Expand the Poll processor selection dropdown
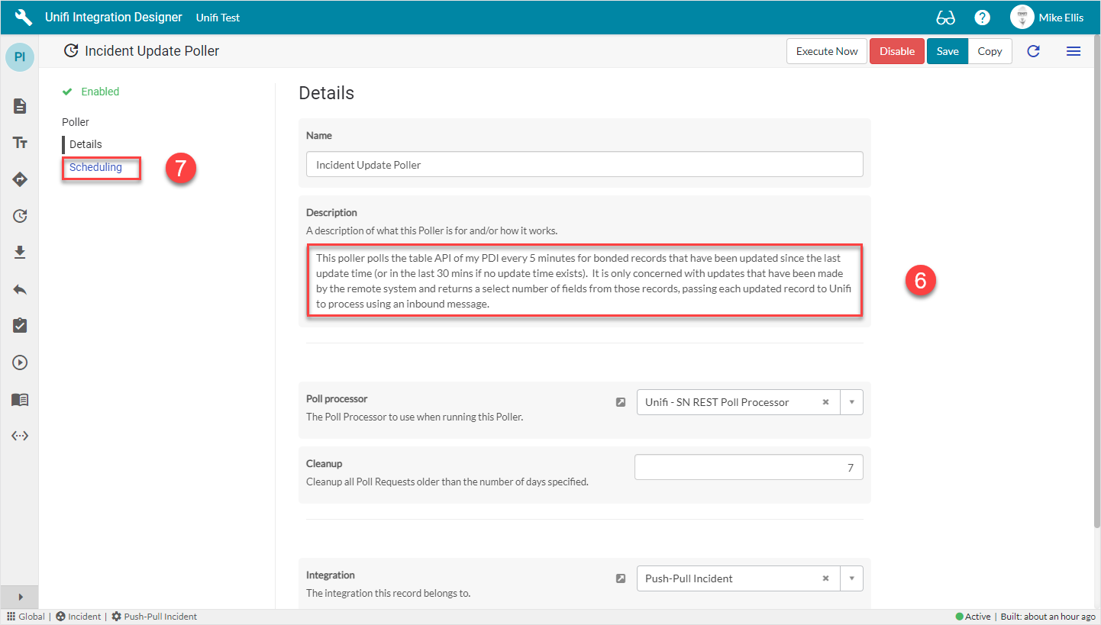Viewport: 1101px width, 625px height. [851, 402]
